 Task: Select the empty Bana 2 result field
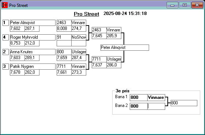pos(156,106)
